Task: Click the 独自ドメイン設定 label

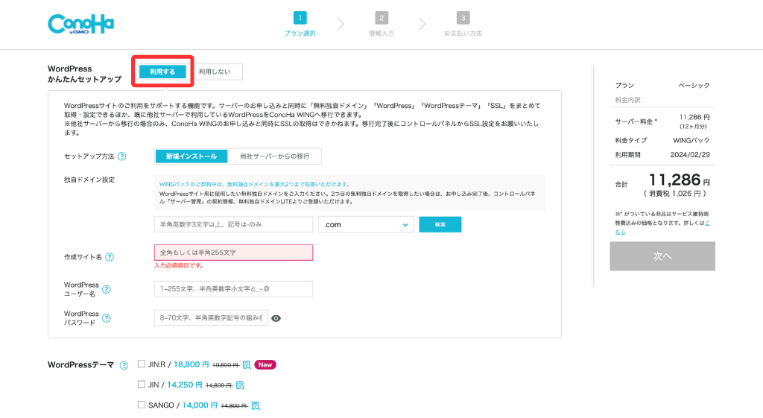Action: point(89,180)
